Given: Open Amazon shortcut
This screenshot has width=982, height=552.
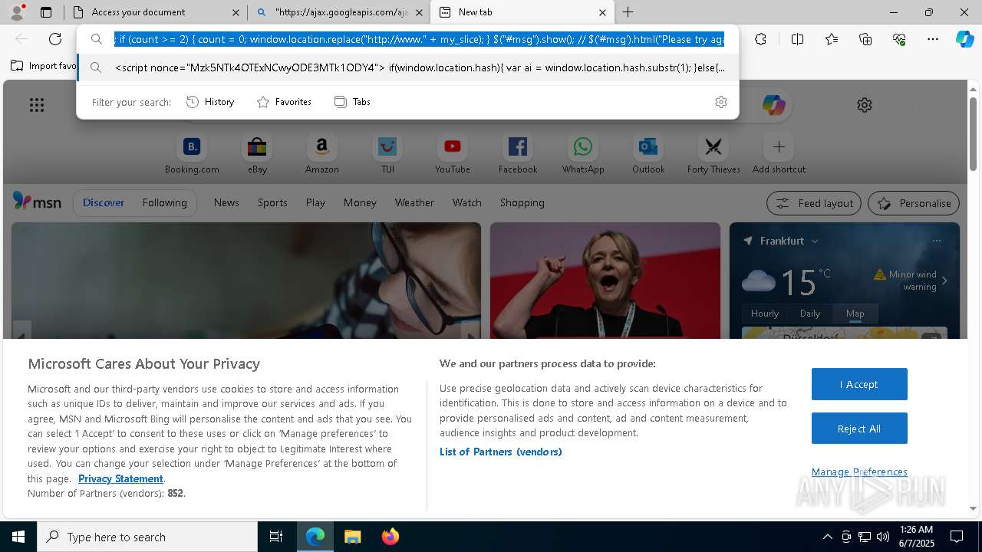Looking at the screenshot, I should click(x=321, y=153).
